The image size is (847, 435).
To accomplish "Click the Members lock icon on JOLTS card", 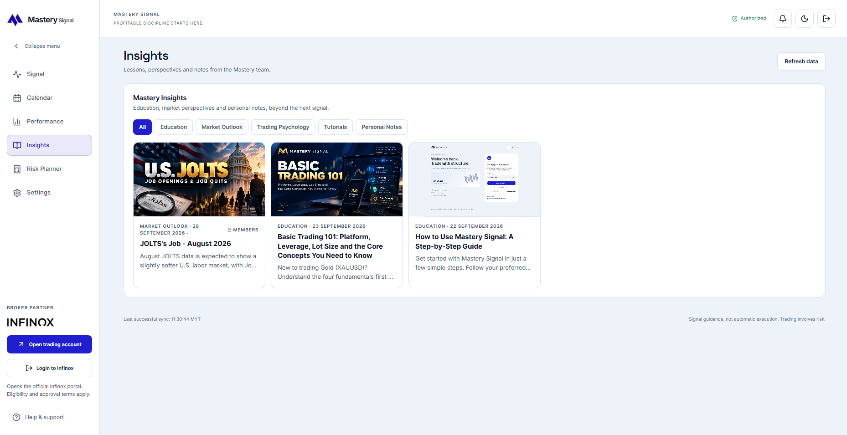I will (x=229, y=230).
